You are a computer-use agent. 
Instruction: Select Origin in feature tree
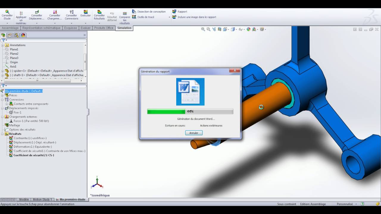[x=14, y=62]
